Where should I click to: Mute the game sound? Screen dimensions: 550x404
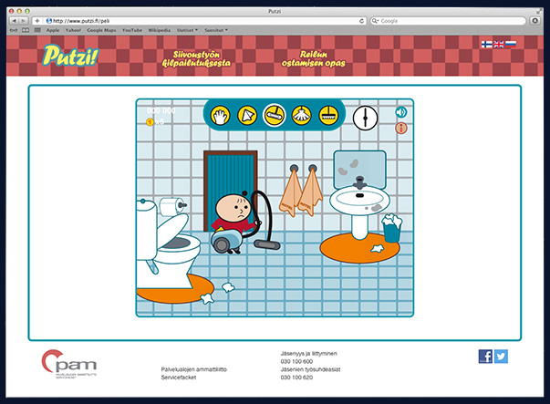pos(400,112)
